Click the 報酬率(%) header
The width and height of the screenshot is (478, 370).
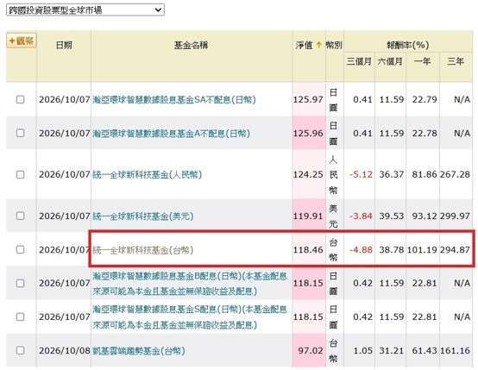coord(407,45)
